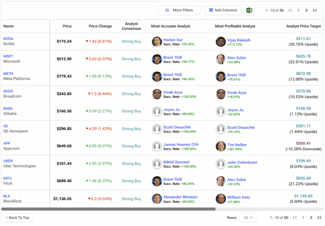Open BABA ticker link
This screenshot has height=226, width=325.
[8, 108]
